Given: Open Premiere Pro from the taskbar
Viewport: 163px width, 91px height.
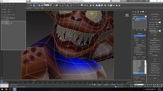Looking at the screenshot, I should point(10,89).
